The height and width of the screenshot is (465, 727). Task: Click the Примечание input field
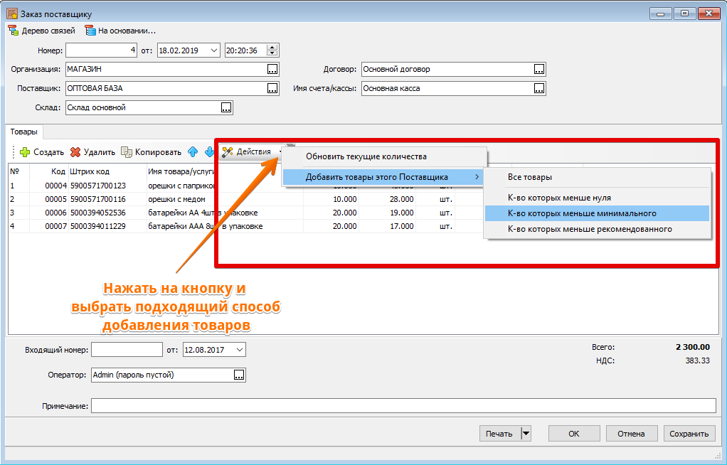403,406
